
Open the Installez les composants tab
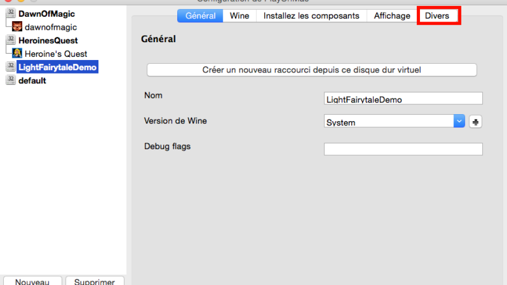[x=311, y=16]
